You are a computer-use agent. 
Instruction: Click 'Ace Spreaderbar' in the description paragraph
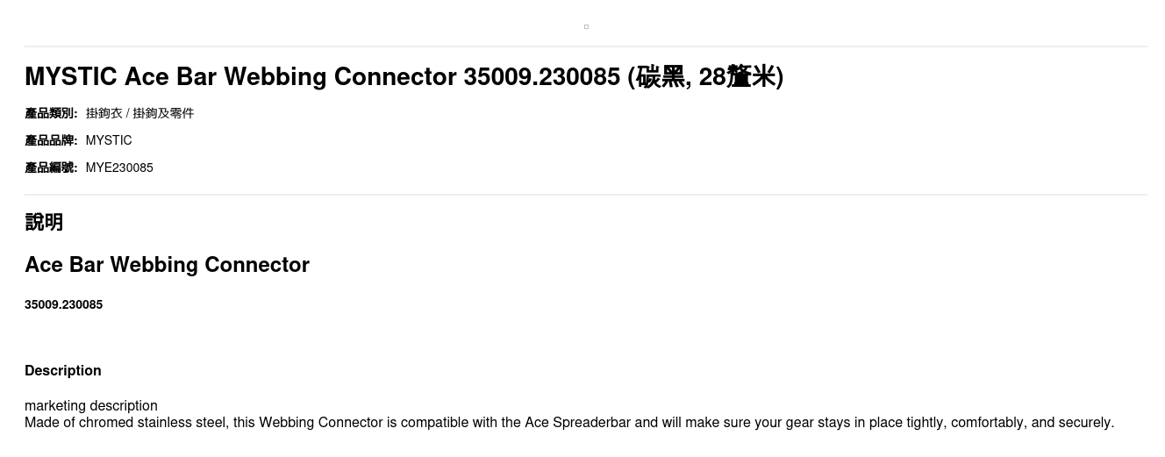pyautogui.click(x=577, y=423)
